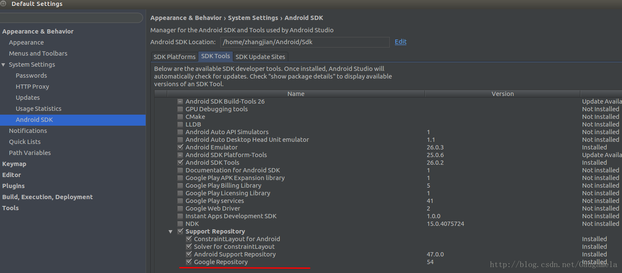Enable the GPU Debugging tools checkbox
622x273 pixels.
point(180,109)
